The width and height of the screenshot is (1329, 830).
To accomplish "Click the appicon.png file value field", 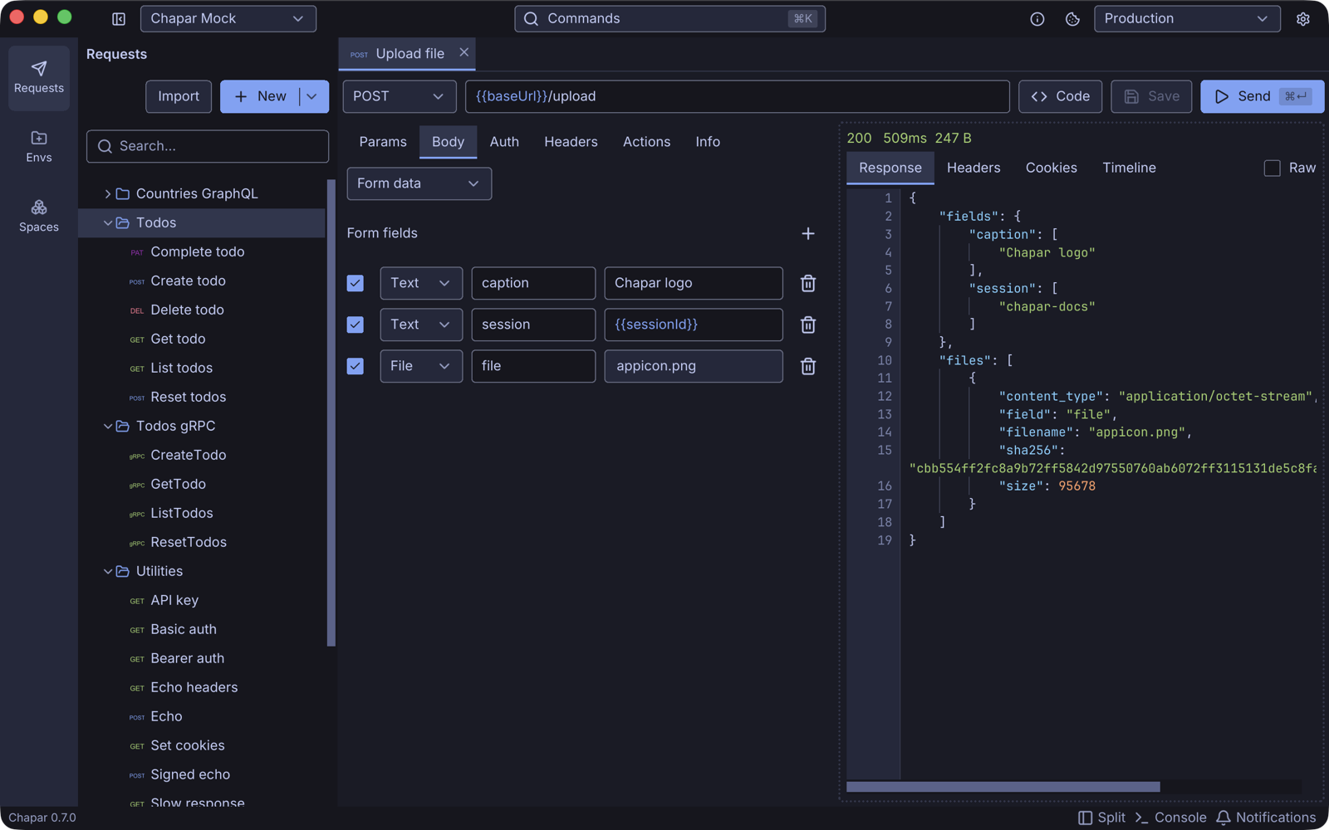I will (x=693, y=366).
